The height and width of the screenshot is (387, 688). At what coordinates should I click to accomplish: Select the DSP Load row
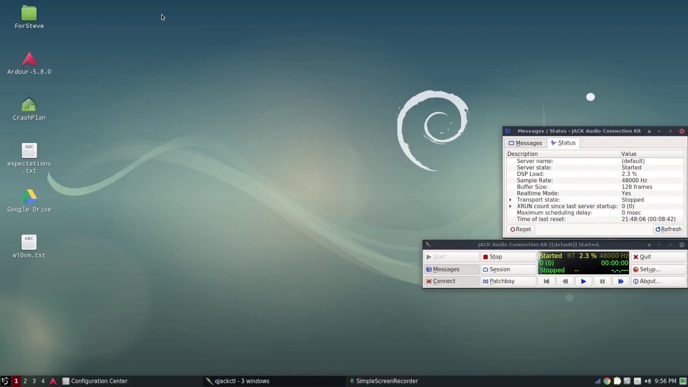click(595, 174)
